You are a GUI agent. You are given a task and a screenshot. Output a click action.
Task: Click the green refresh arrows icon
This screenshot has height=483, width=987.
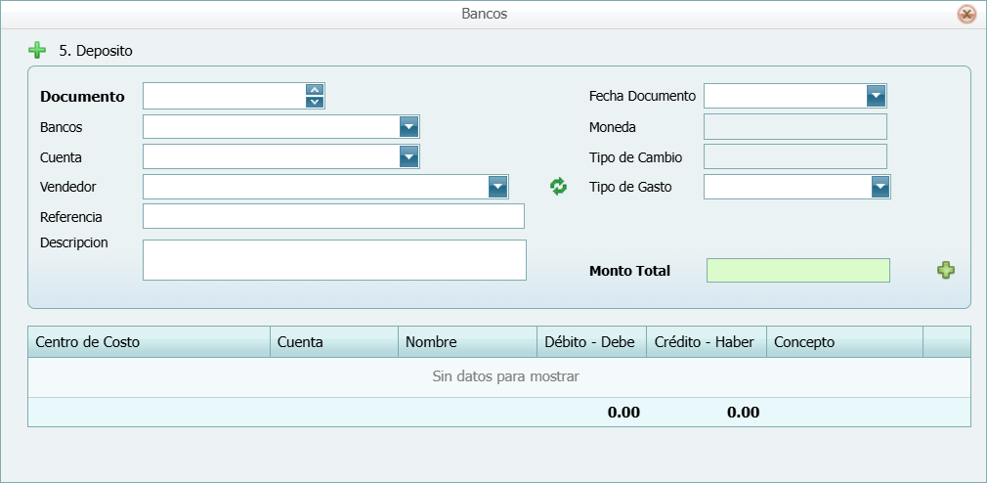(558, 187)
